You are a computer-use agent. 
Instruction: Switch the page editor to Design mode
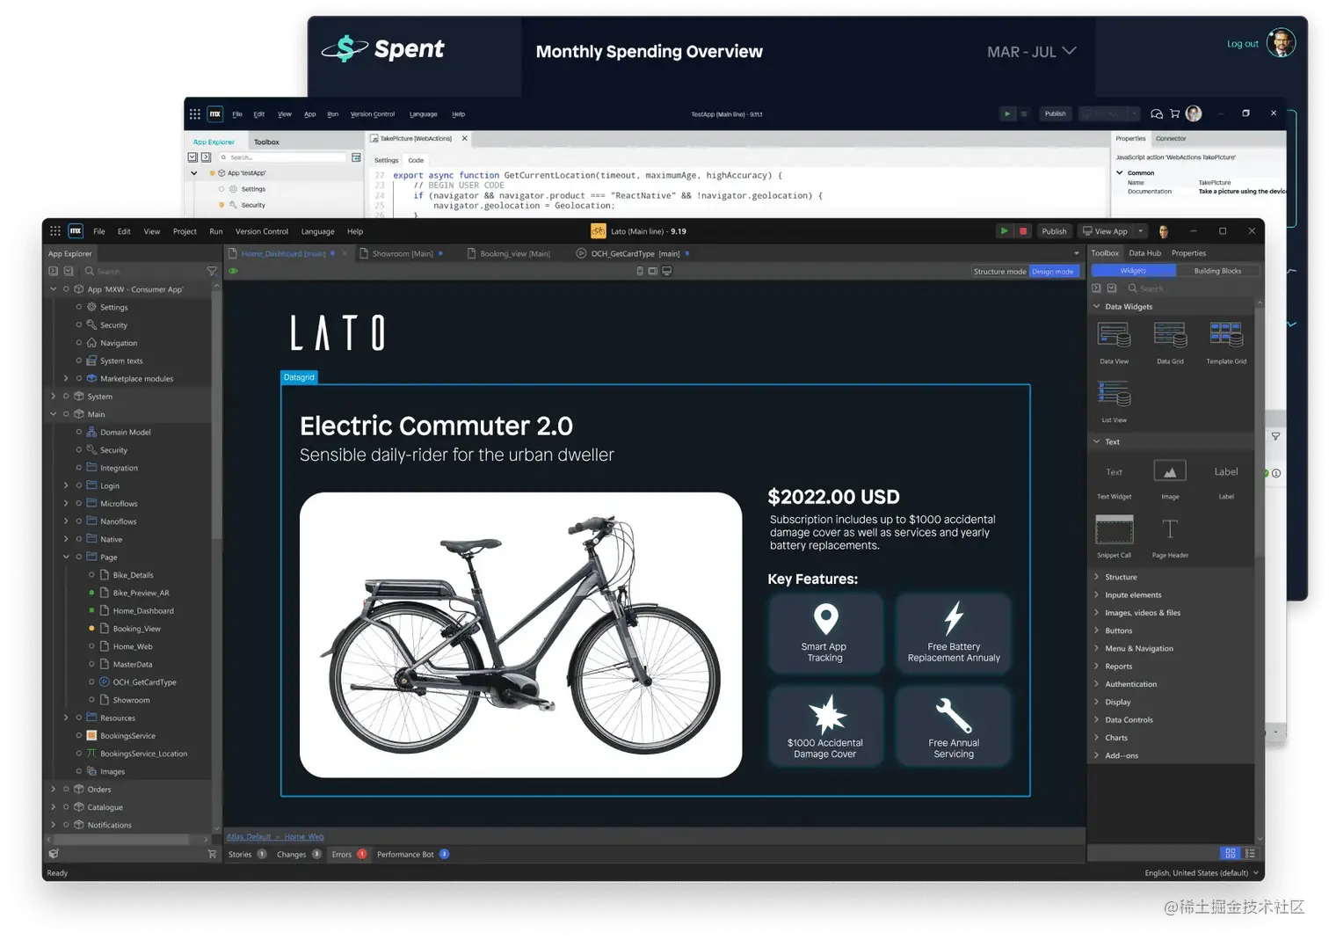(x=1053, y=271)
